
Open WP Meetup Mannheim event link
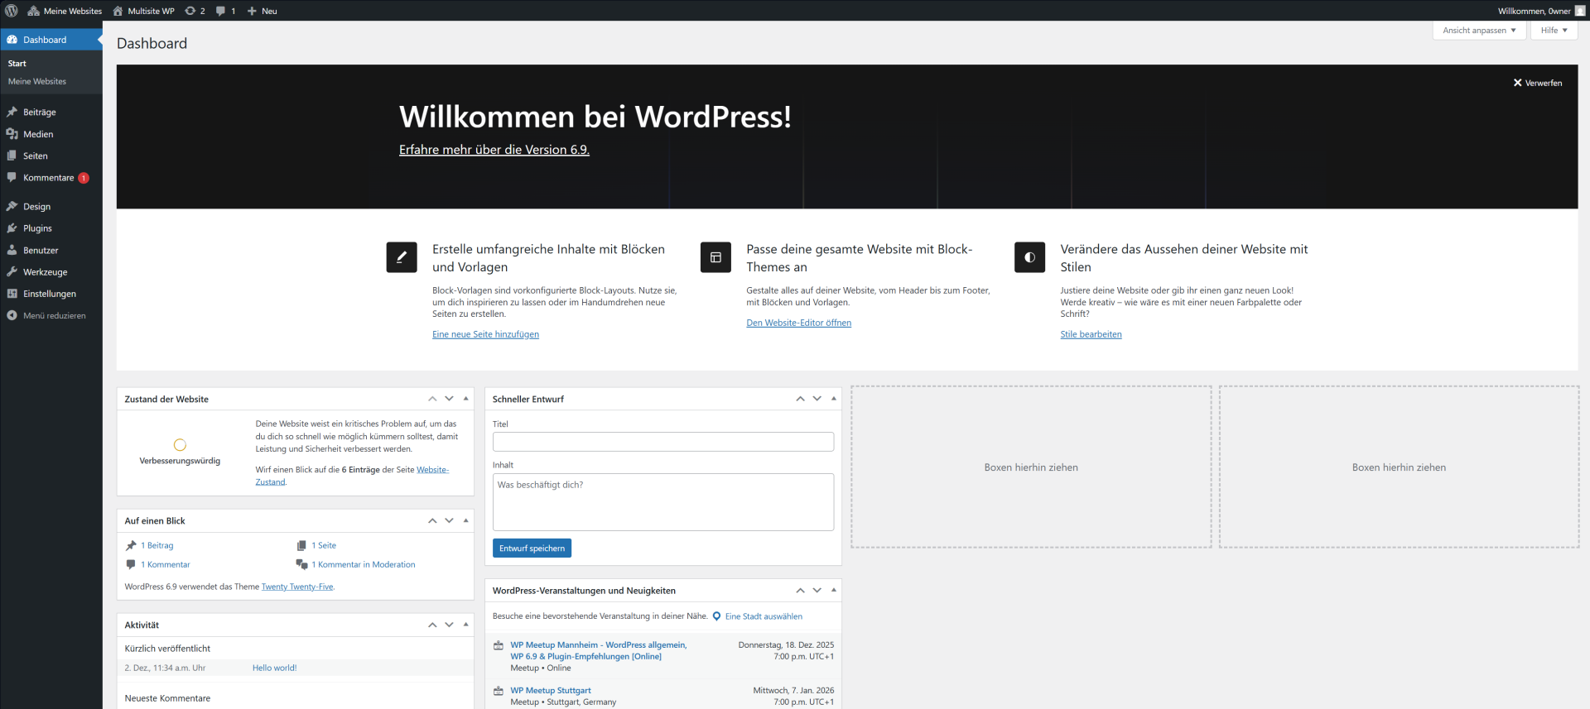[x=599, y=650]
